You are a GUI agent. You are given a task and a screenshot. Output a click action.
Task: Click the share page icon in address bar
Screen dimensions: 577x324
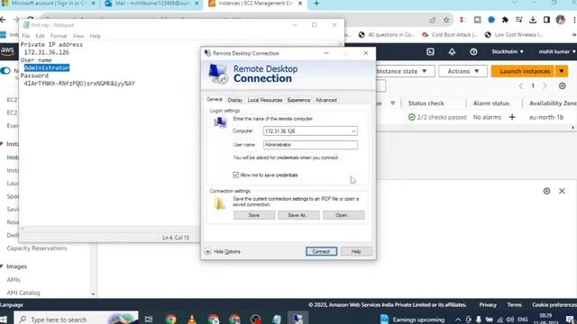click(432, 20)
